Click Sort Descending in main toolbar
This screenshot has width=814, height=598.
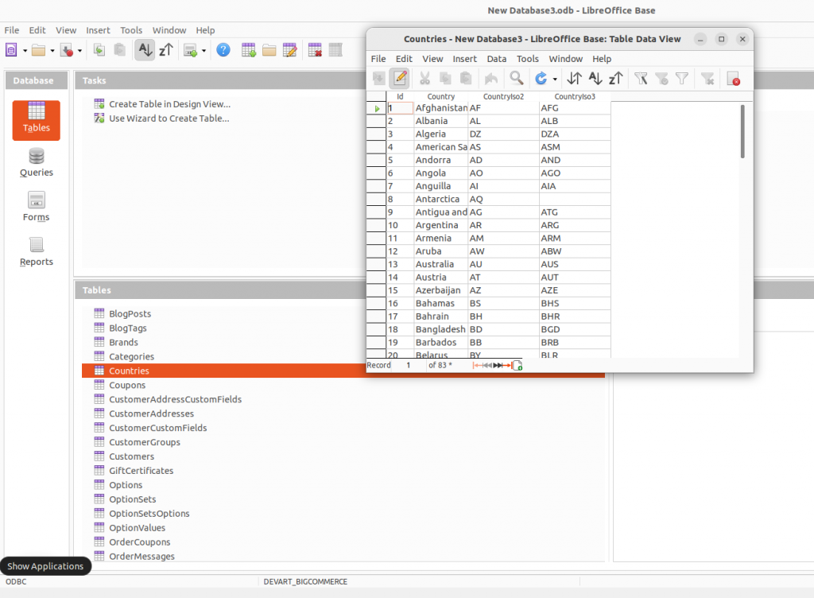pos(166,50)
